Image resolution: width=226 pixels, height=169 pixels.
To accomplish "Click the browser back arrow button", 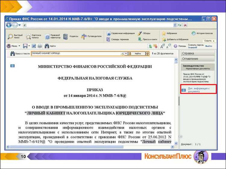I will [9, 25].
